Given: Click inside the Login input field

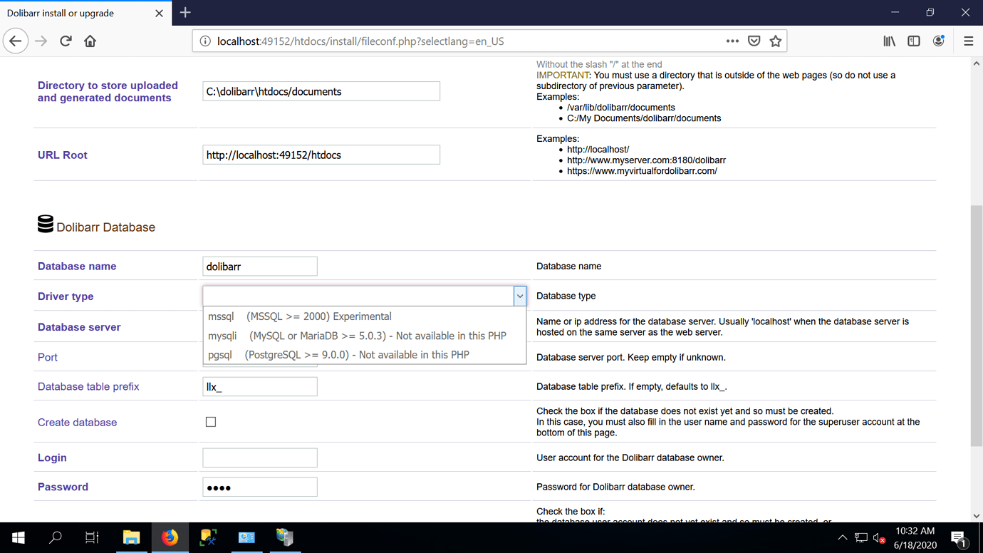Looking at the screenshot, I should tap(259, 458).
